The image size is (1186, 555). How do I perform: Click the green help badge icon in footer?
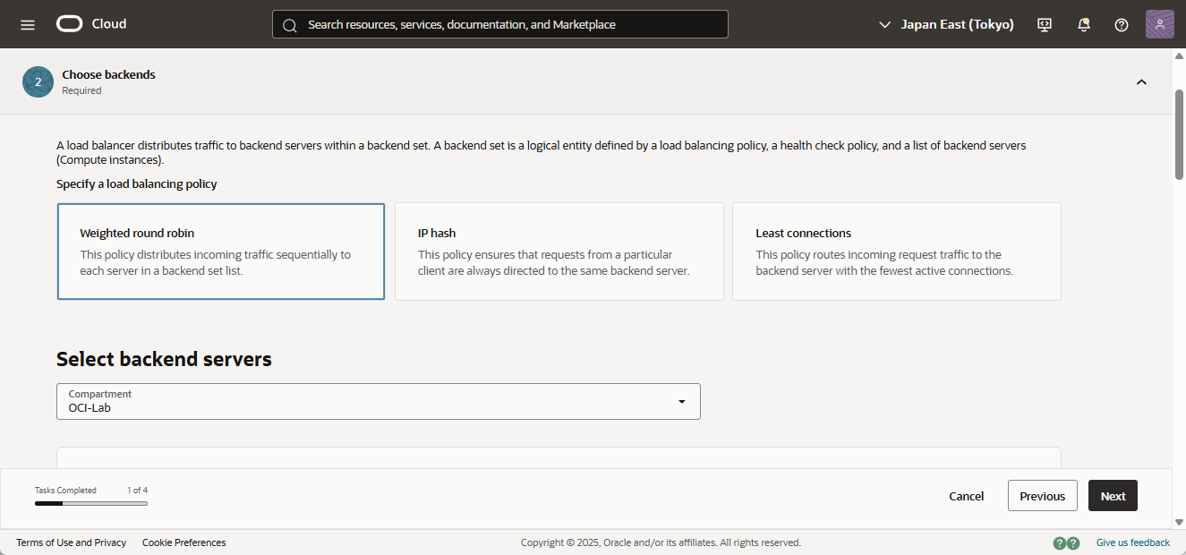(1066, 542)
